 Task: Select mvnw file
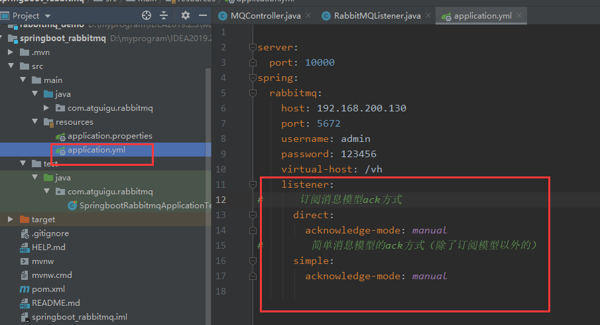[43, 261]
